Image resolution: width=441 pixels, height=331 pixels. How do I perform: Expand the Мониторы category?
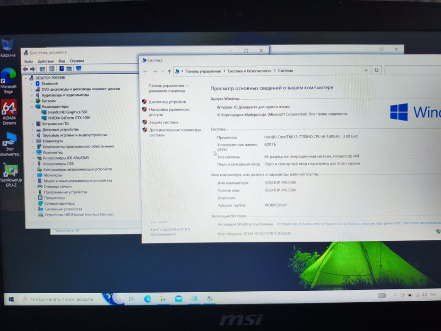click(34, 175)
